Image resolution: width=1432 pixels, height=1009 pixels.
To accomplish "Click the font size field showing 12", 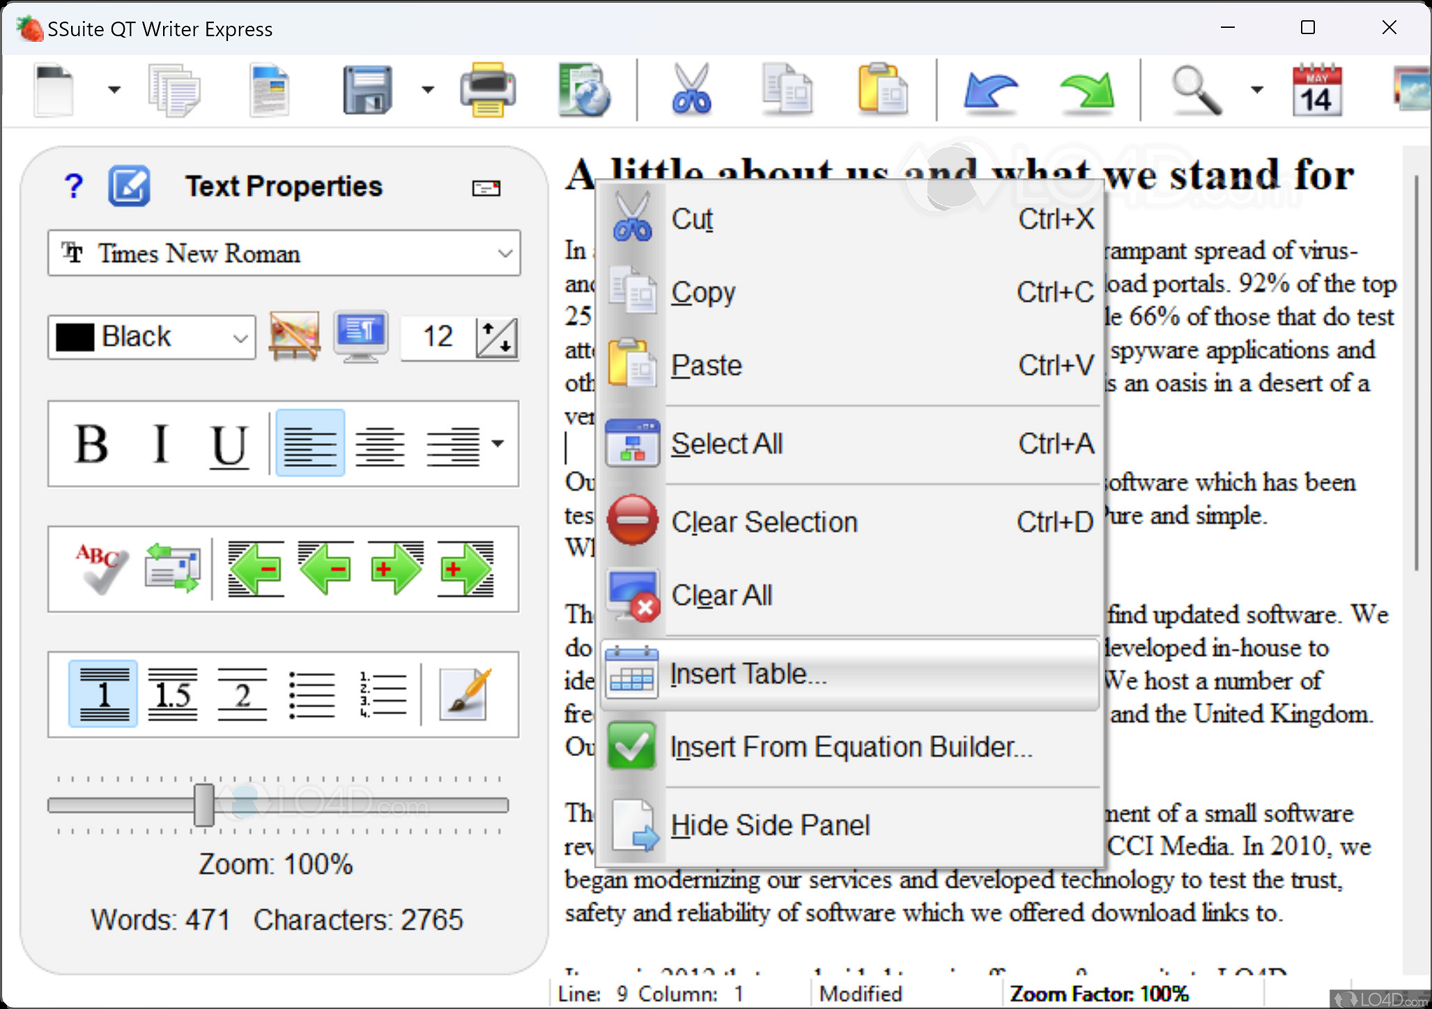I will (437, 337).
